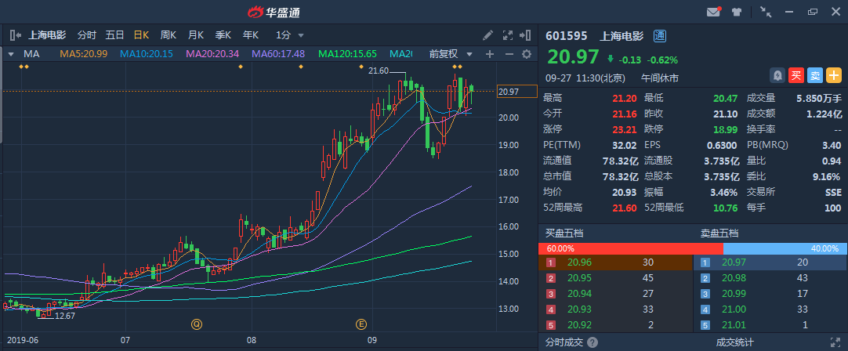Set a price alert with the bell icon
Image resolution: width=848 pixels, height=351 pixels.
pos(777,76)
